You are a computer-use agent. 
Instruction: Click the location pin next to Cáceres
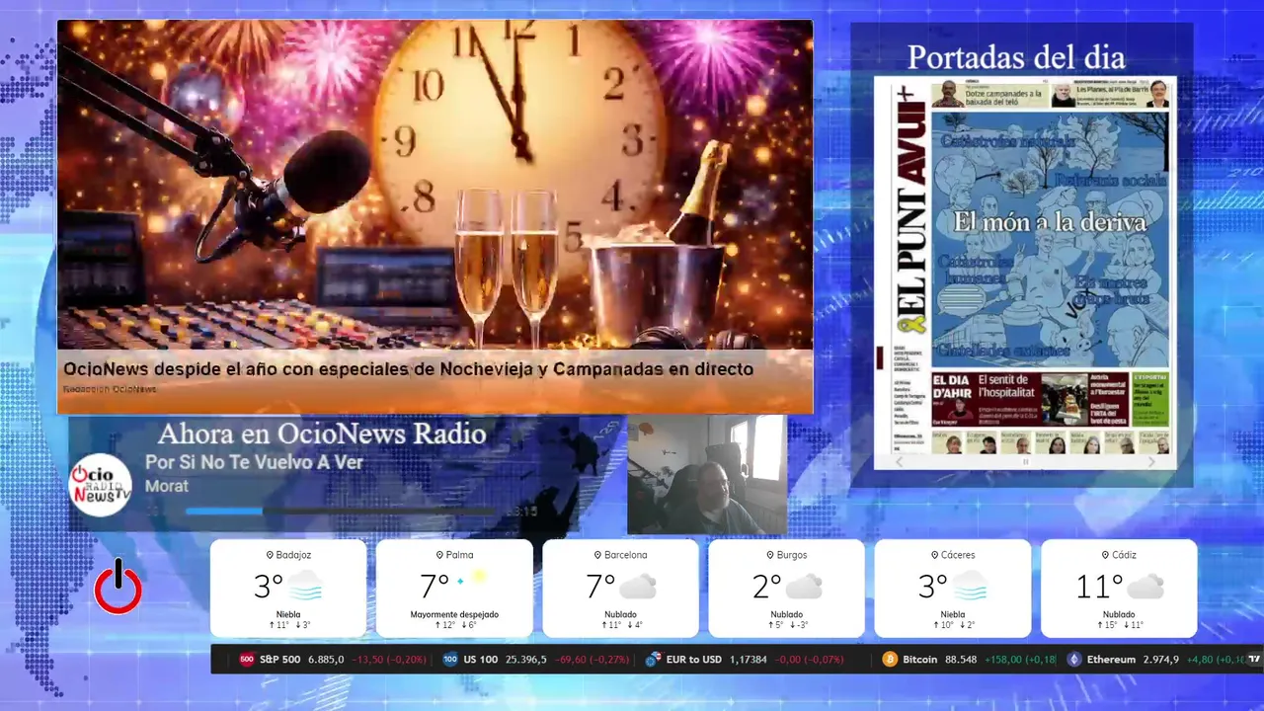pos(934,555)
